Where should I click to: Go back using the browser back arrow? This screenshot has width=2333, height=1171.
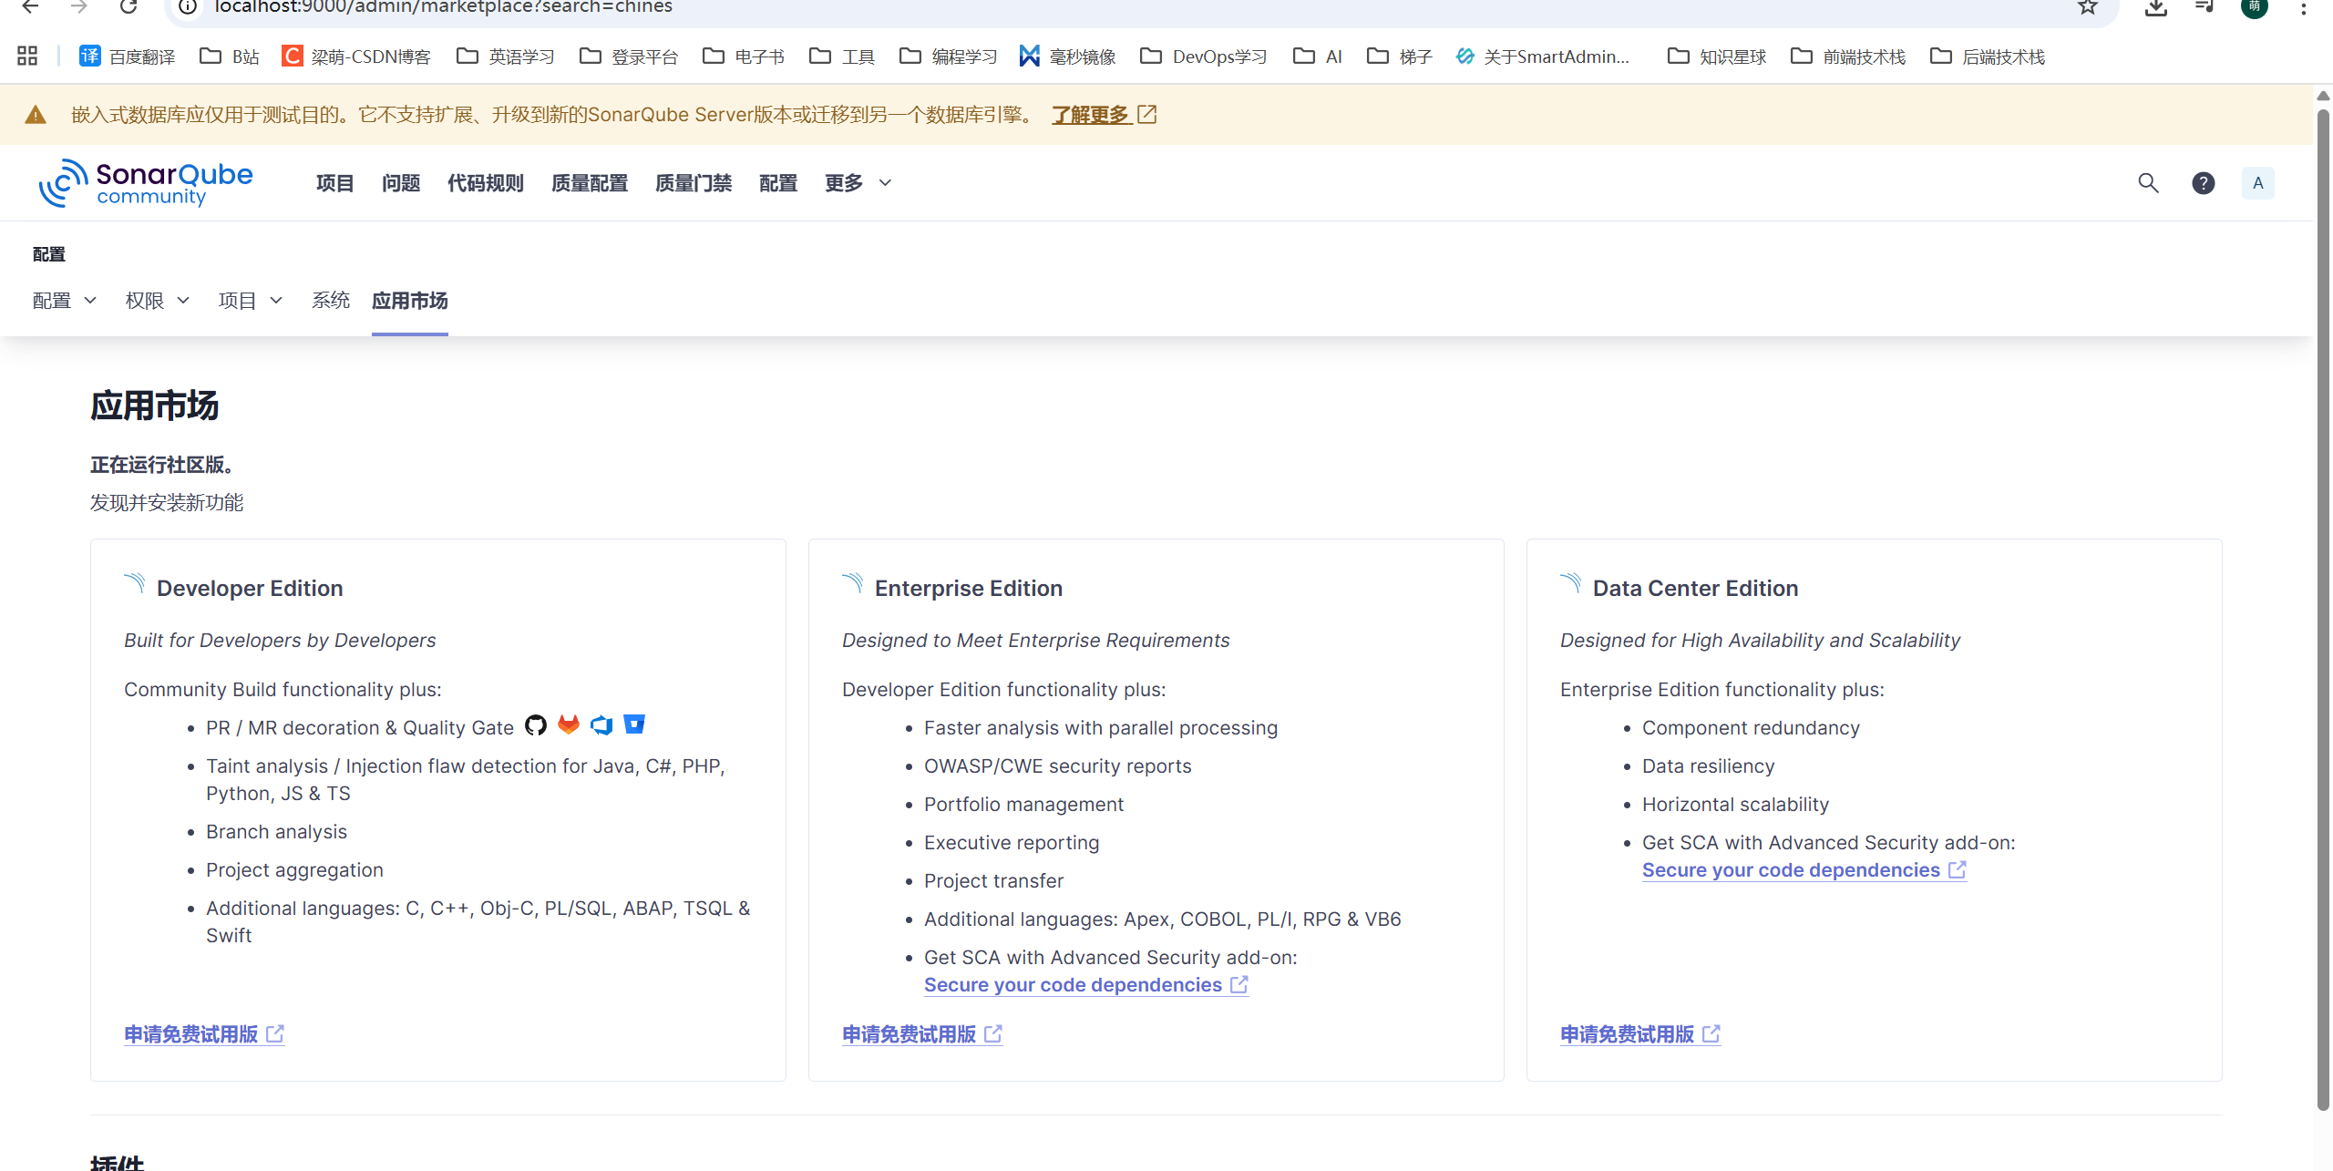coord(30,7)
